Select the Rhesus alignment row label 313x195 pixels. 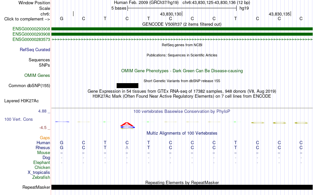coord(43,147)
